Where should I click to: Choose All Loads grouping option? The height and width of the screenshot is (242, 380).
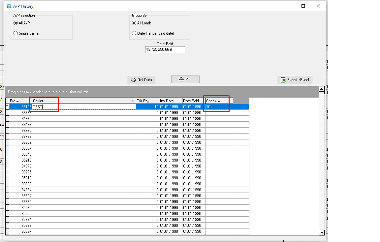coord(134,23)
